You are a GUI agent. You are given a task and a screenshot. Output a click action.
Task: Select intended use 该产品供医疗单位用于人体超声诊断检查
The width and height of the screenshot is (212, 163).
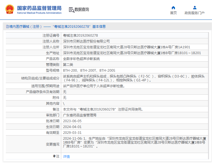tap(94, 86)
